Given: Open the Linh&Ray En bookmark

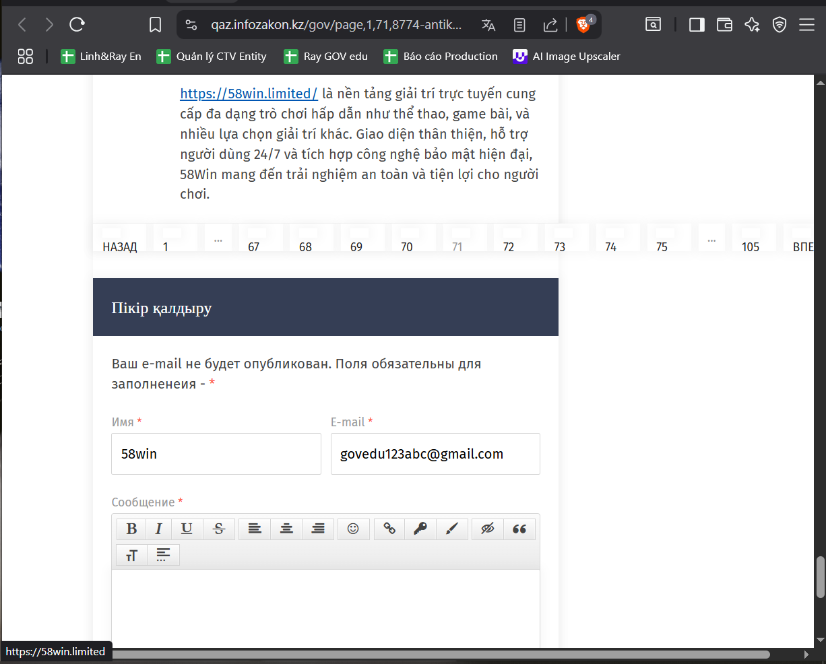Looking at the screenshot, I should [101, 57].
